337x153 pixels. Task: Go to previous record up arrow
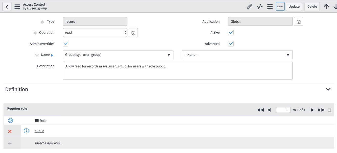(x=326, y=7)
